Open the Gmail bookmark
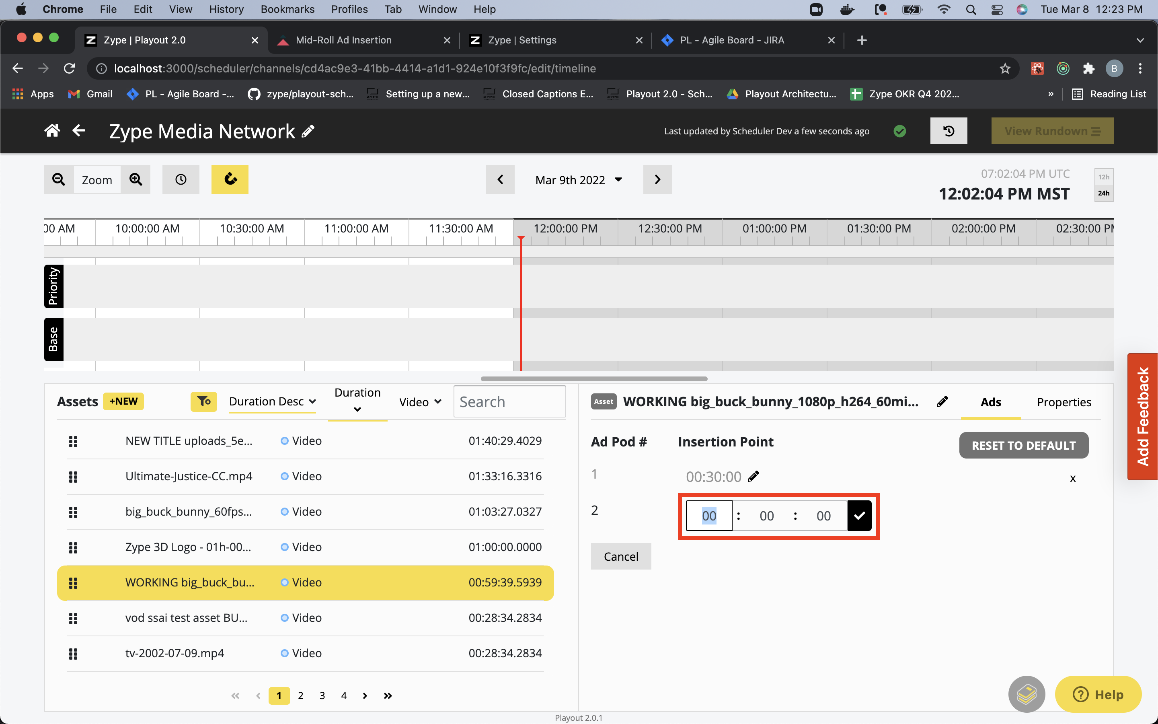Image resolution: width=1158 pixels, height=724 pixels. [90, 95]
